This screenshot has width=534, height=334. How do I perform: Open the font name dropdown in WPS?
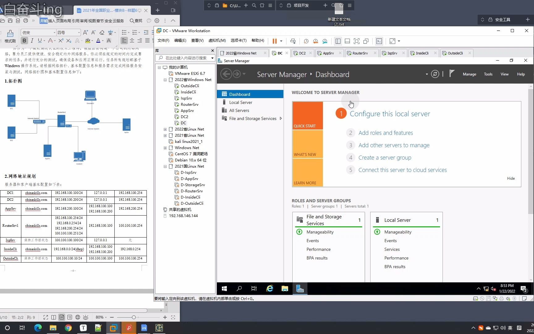pyautogui.click(x=54, y=32)
